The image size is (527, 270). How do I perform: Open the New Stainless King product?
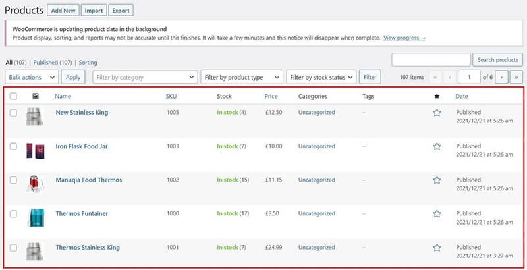coord(82,113)
